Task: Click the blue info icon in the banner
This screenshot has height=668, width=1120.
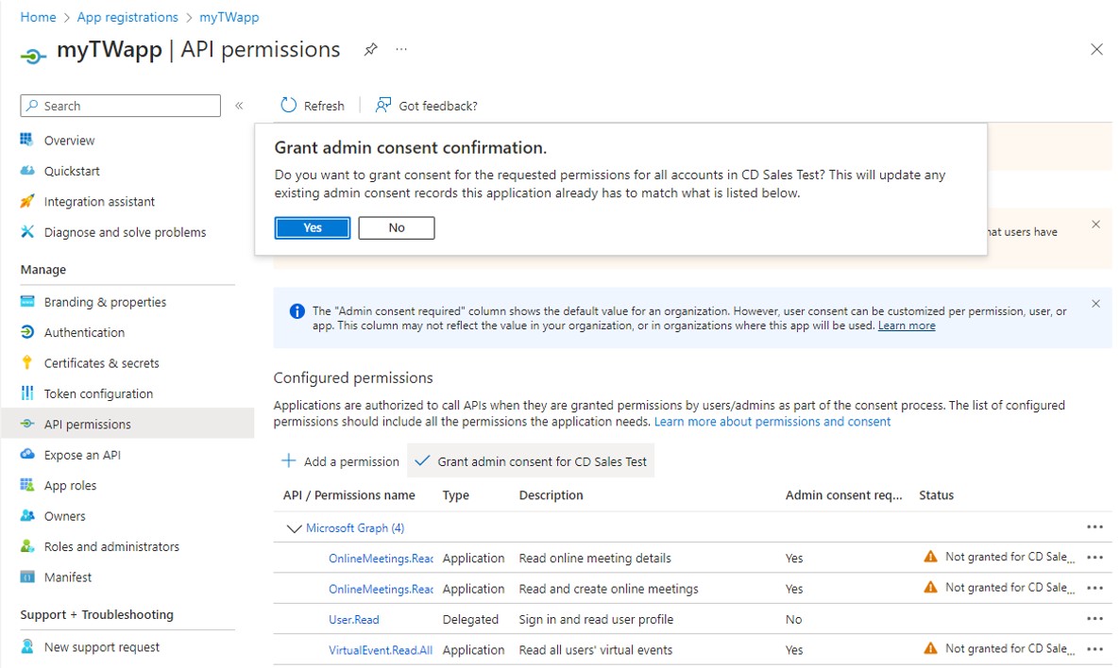Action: point(297,311)
